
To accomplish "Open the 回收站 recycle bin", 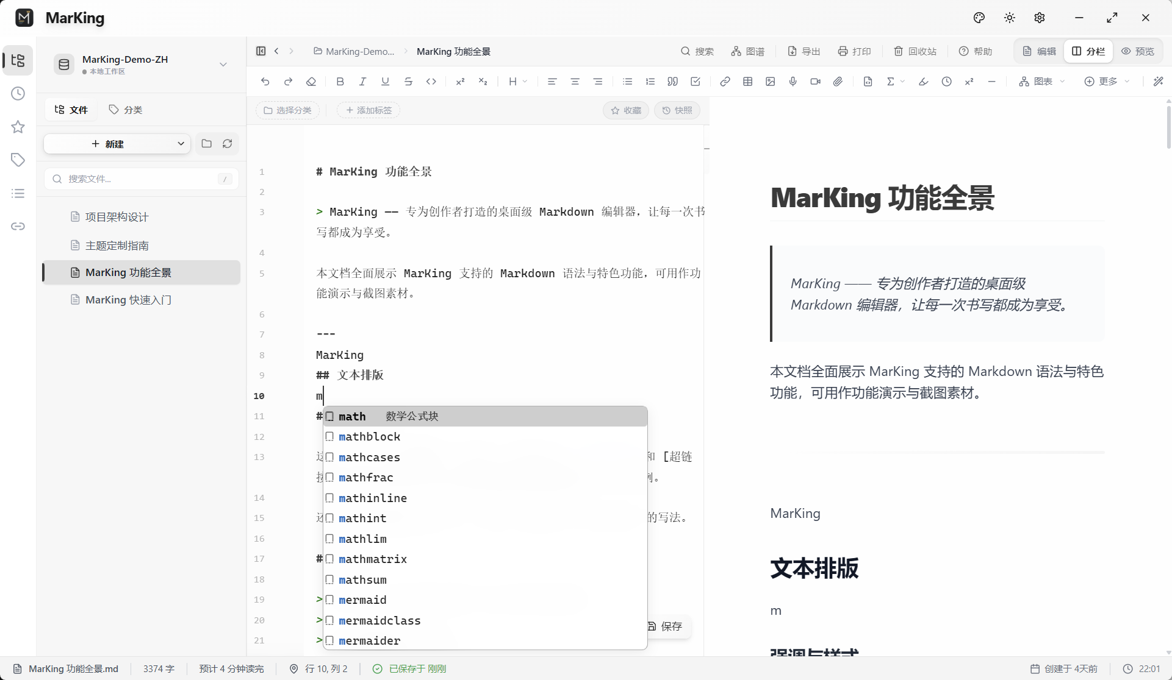I will [915, 51].
